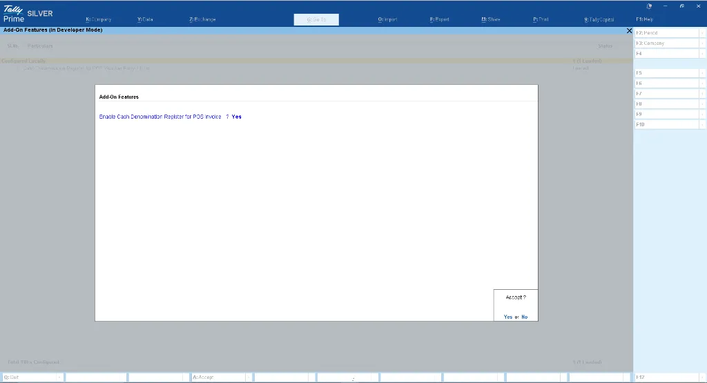This screenshot has width=707, height=383.
Task: Expand the arrow beside the F4 button
Action: click(702, 53)
